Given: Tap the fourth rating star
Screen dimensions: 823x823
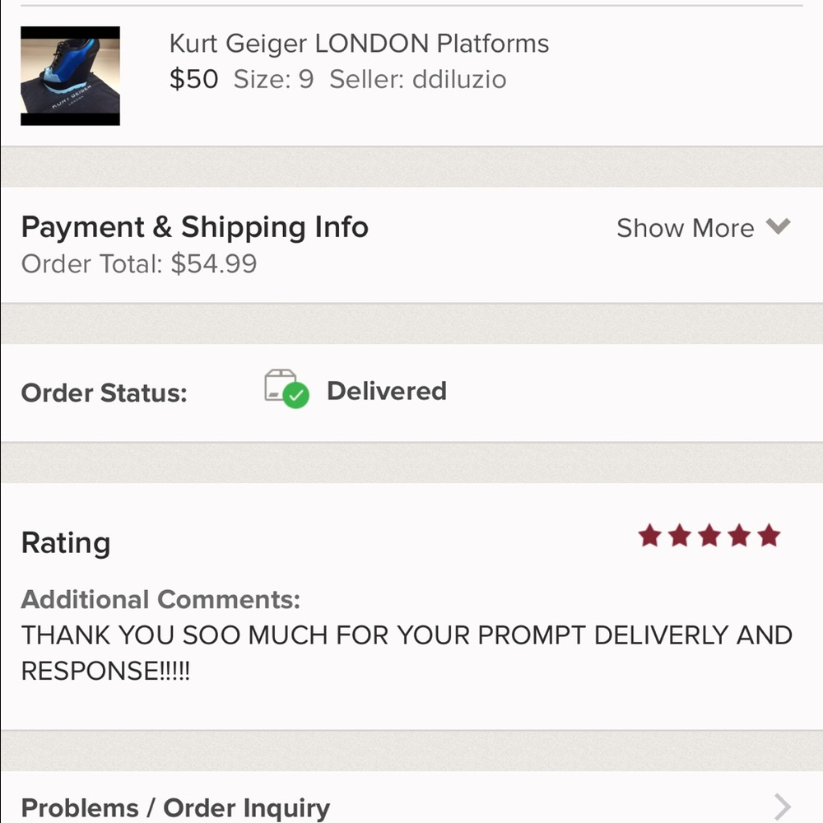Looking at the screenshot, I should point(739,537).
